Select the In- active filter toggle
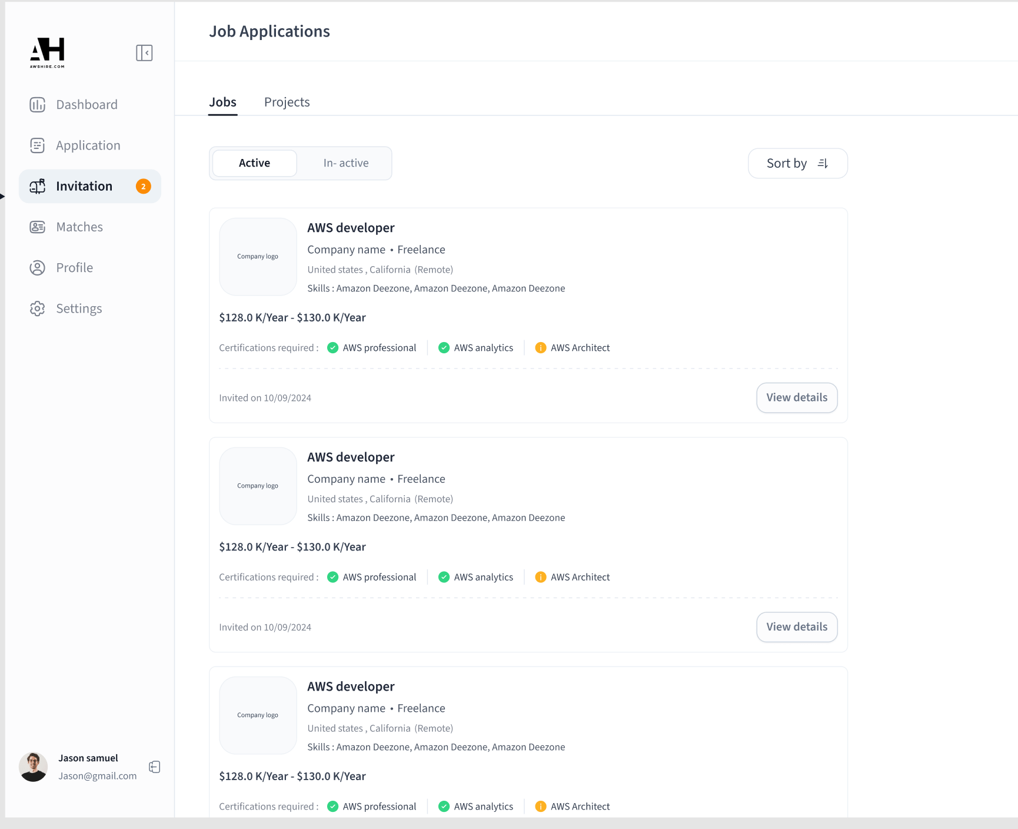1018x829 pixels. click(x=346, y=163)
